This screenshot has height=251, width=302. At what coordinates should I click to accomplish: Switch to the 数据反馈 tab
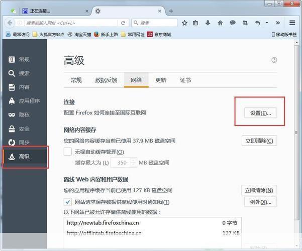pos(106,80)
